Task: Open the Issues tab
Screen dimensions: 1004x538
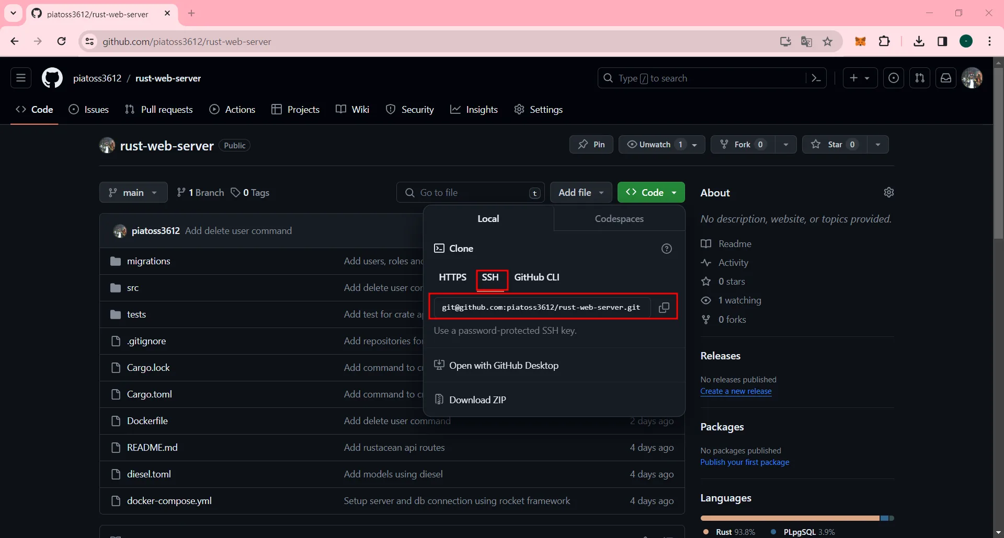Action: pyautogui.click(x=89, y=110)
